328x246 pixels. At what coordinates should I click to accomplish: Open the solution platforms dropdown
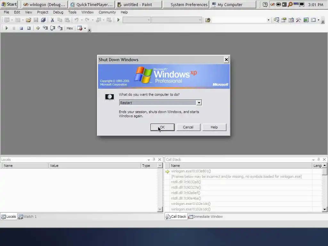[x=200, y=20]
